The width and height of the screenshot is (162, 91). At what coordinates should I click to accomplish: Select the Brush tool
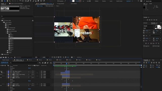tap(33, 1)
